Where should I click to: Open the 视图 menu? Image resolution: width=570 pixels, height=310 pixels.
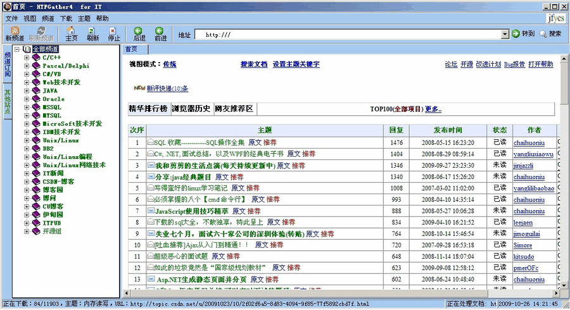click(x=29, y=18)
